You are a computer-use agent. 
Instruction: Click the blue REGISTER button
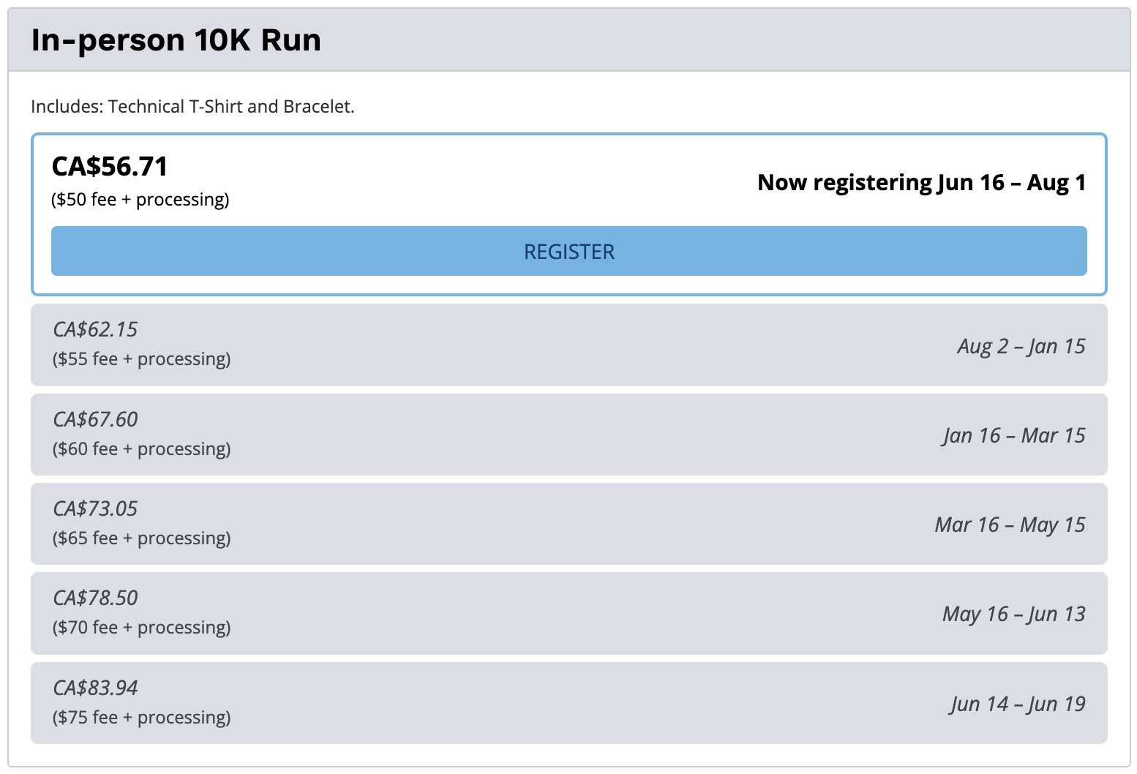tap(568, 251)
